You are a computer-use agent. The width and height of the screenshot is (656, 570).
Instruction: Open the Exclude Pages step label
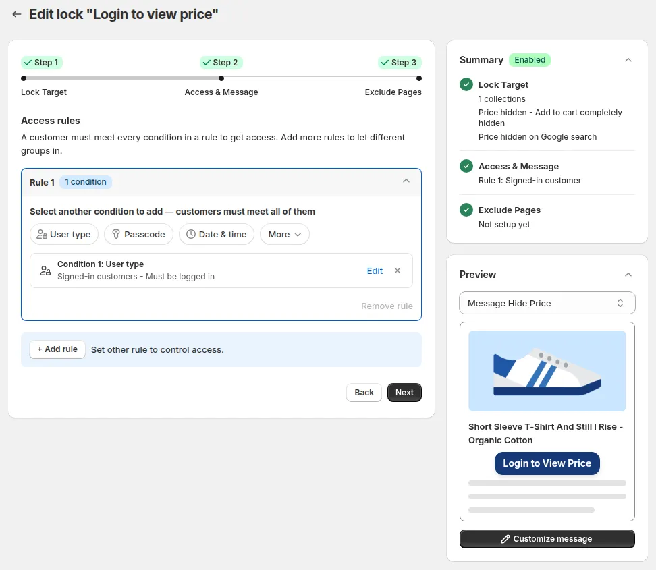[x=393, y=92]
